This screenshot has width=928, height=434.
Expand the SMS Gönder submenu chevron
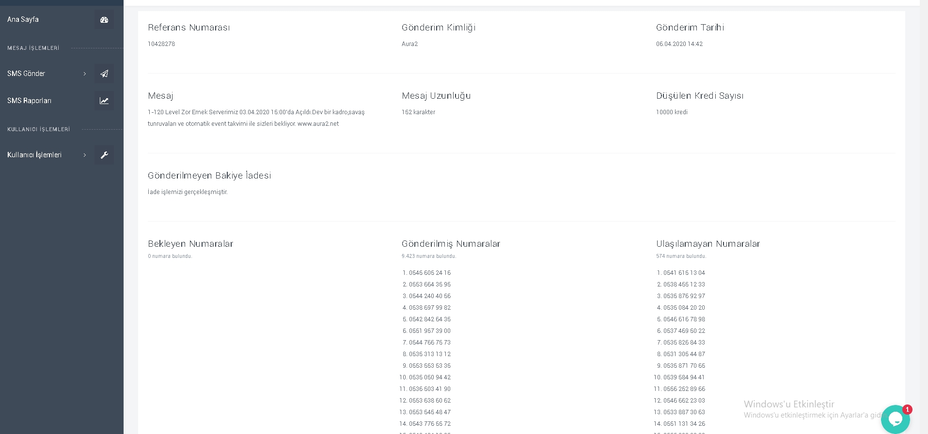click(85, 74)
